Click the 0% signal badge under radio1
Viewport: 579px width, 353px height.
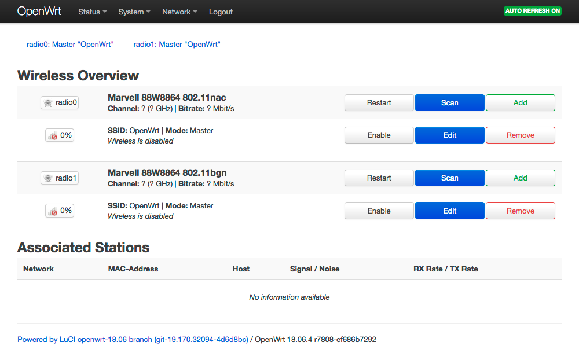(60, 211)
